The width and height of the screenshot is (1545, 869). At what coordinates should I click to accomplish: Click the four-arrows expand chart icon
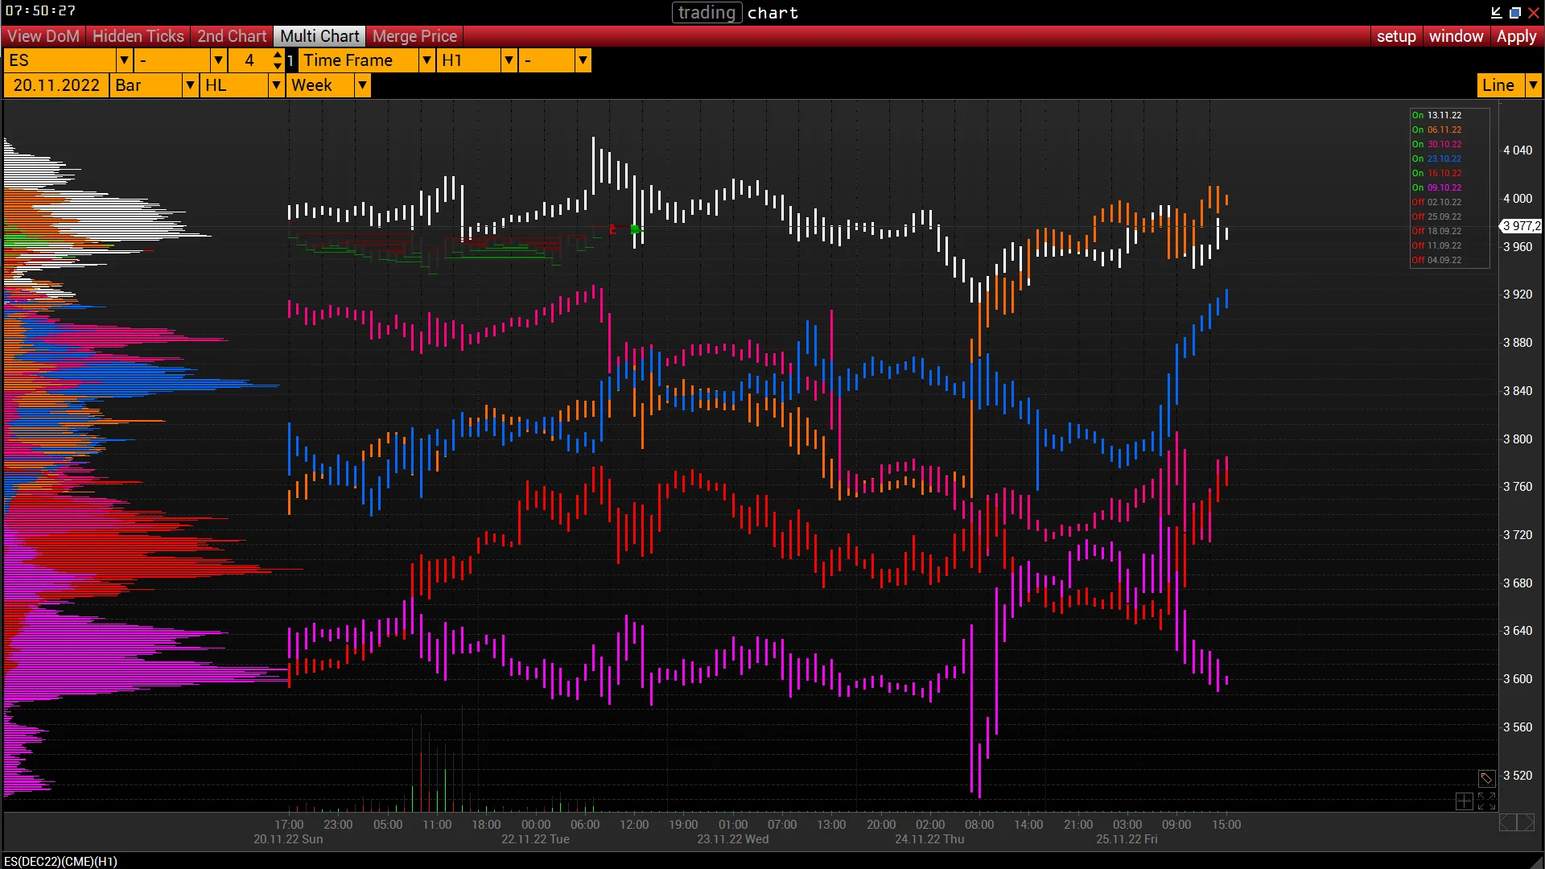1486,801
